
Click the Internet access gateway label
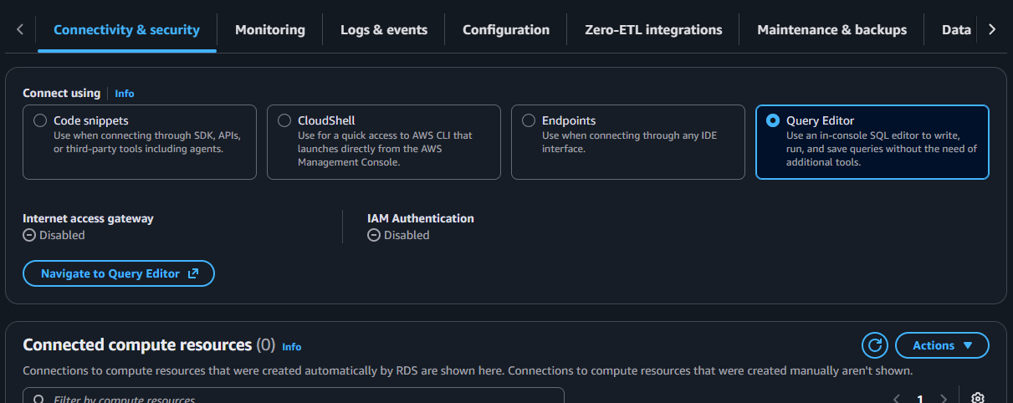coord(88,218)
